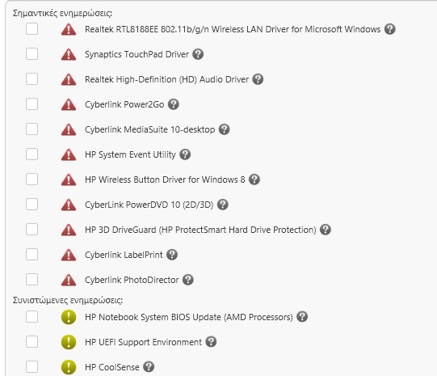This screenshot has width=437, height=376.
Task: Click question mark beside Cyberlink Power2Go
Action: coord(174,104)
